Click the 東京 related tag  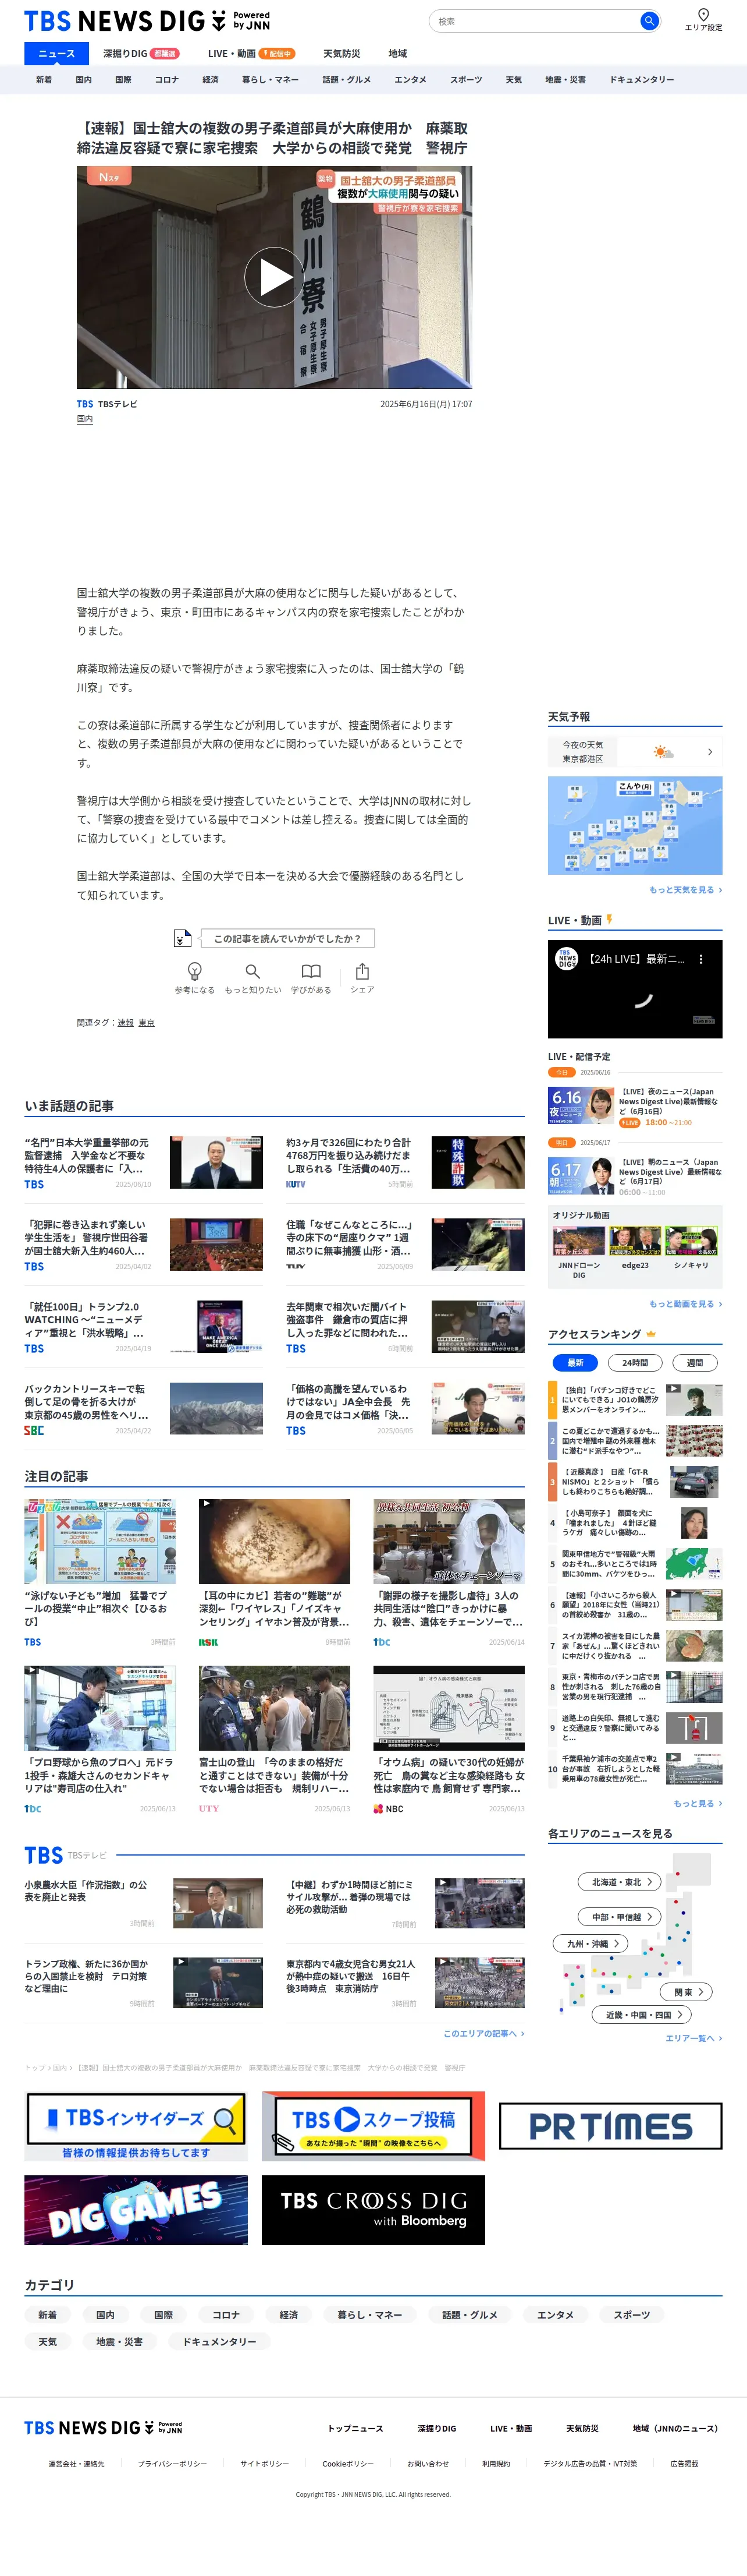click(x=147, y=1022)
